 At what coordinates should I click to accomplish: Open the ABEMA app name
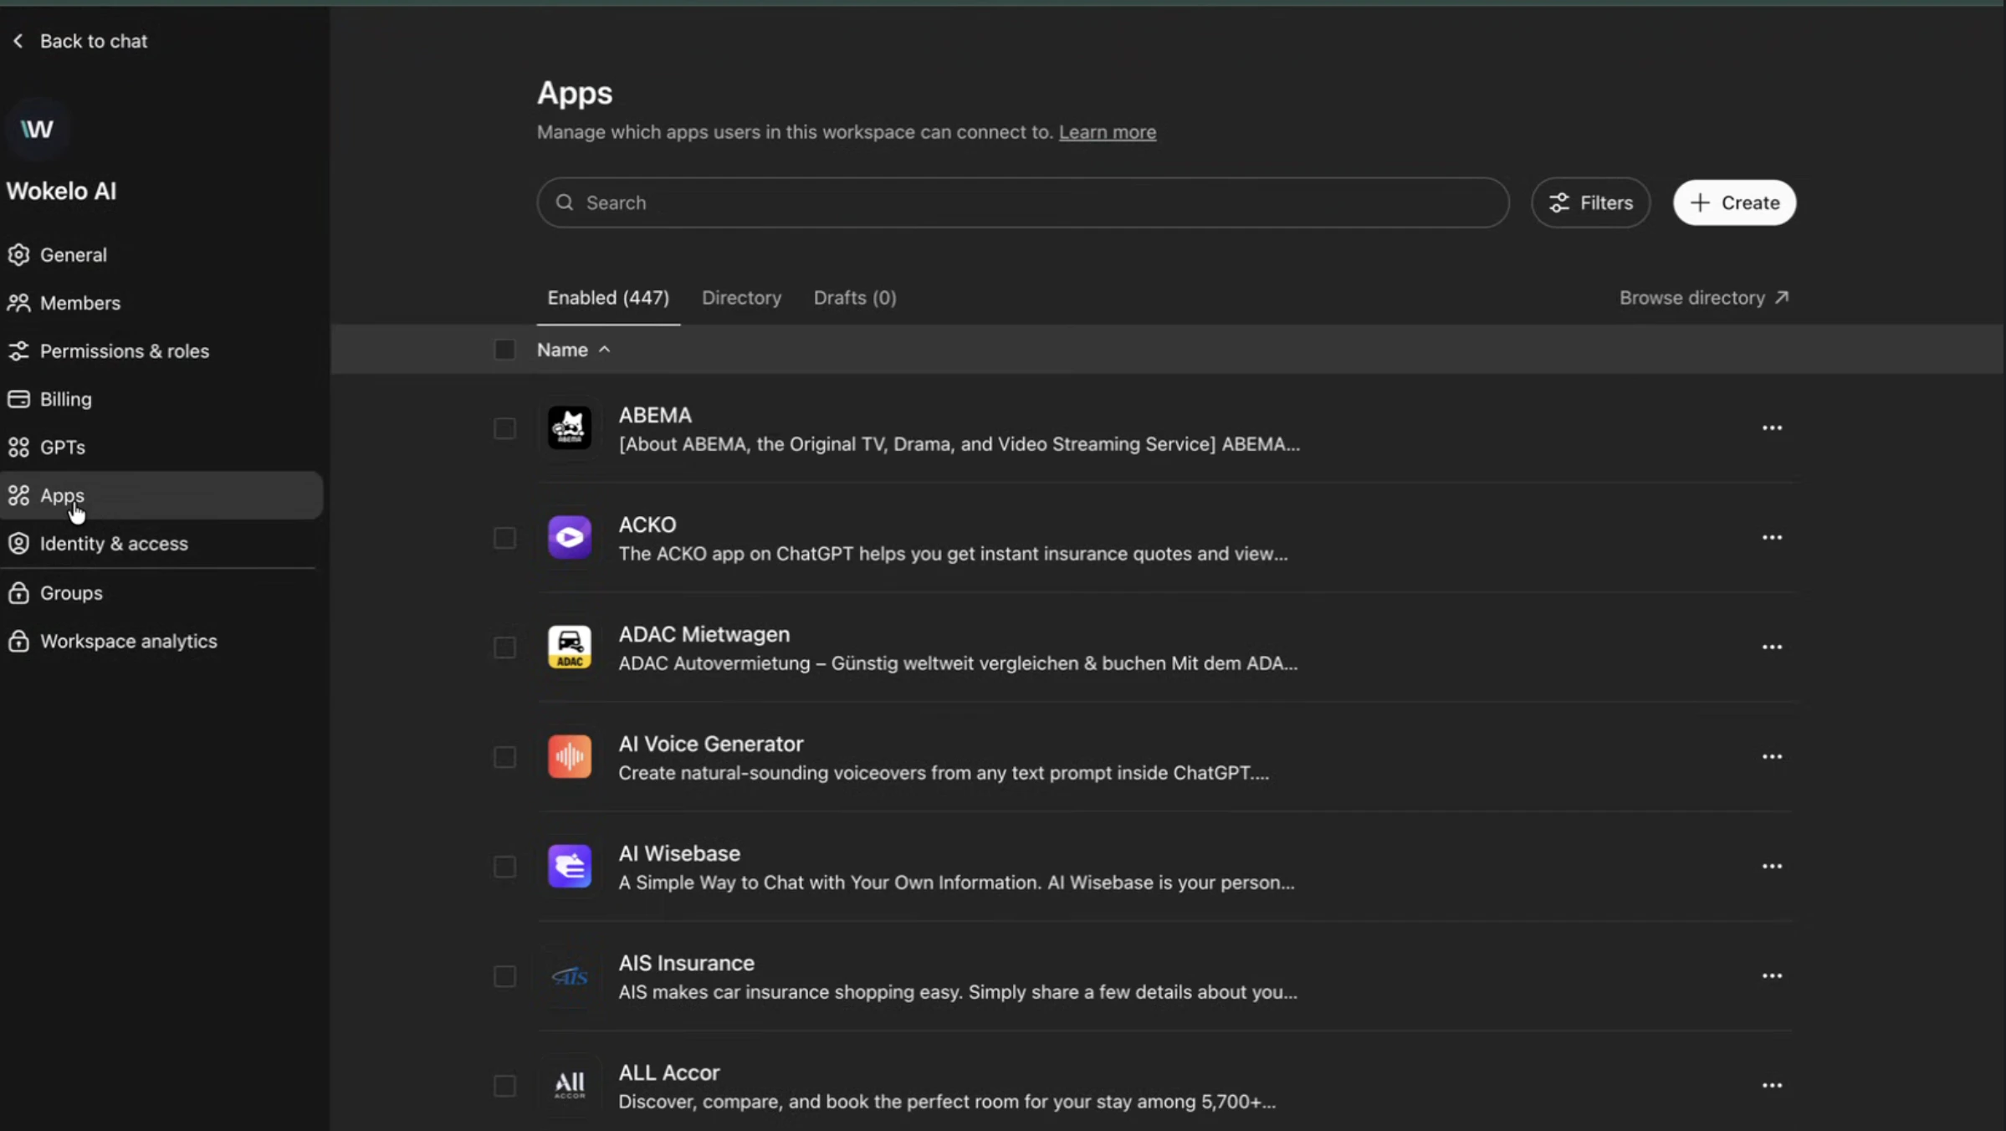(x=655, y=415)
